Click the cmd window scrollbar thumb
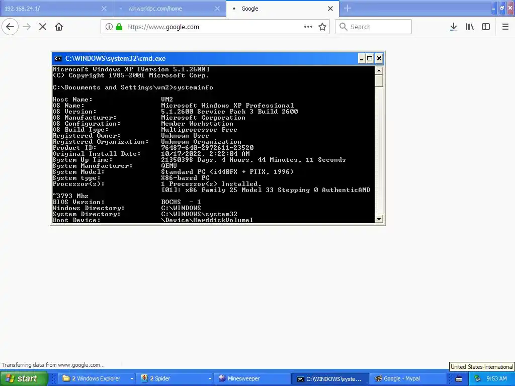 pyautogui.click(x=379, y=81)
